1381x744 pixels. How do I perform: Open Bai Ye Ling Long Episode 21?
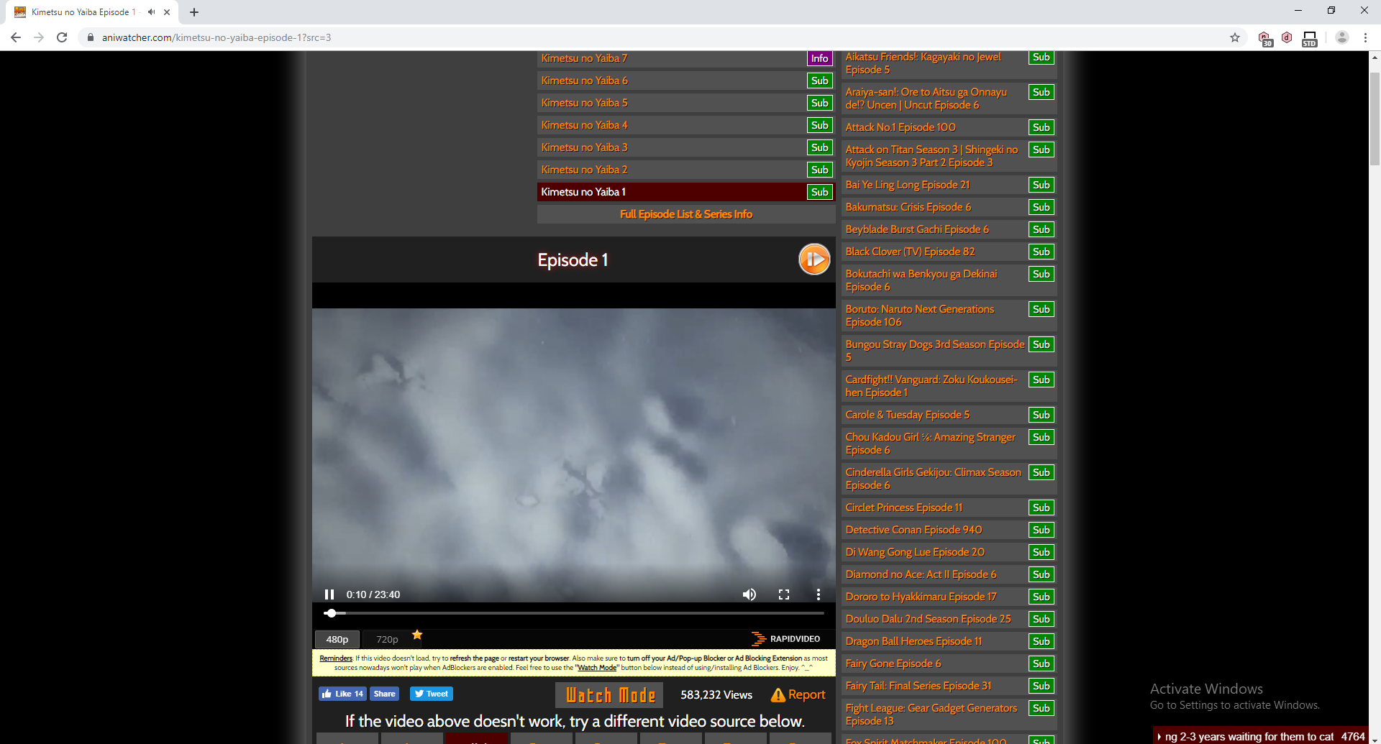908,185
